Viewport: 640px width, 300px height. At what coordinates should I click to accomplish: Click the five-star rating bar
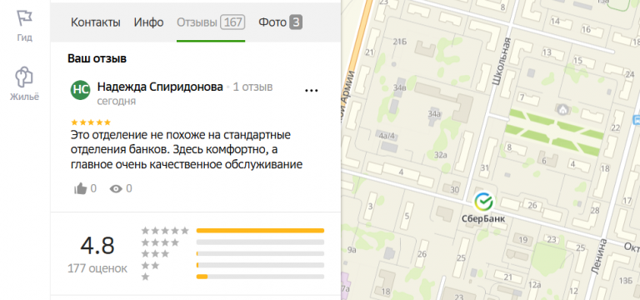[x=260, y=231]
